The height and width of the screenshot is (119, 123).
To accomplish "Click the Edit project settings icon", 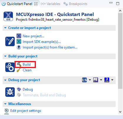I will point(7,110).
